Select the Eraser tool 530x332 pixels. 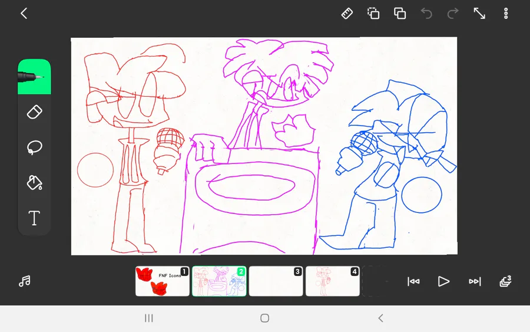pyautogui.click(x=34, y=112)
